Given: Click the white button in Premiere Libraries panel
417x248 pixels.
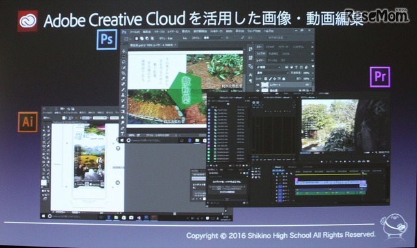Looking at the screenshot, I should [x=227, y=192].
